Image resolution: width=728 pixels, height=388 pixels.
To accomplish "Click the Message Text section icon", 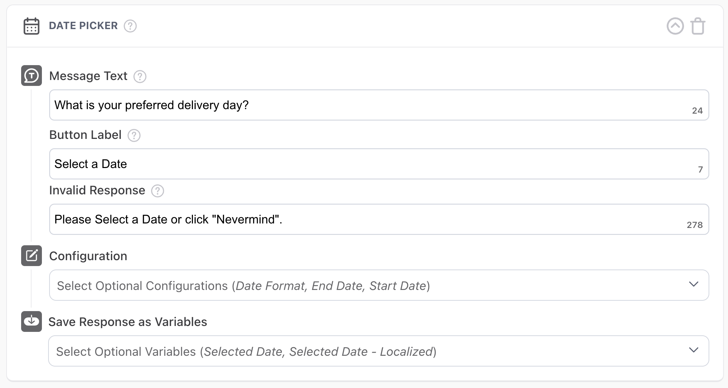I will [x=32, y=76].
